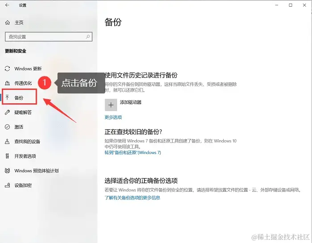312x243 pixels.
Task: Select the 查找我的设备 person icon
Action: click(8, 142)
